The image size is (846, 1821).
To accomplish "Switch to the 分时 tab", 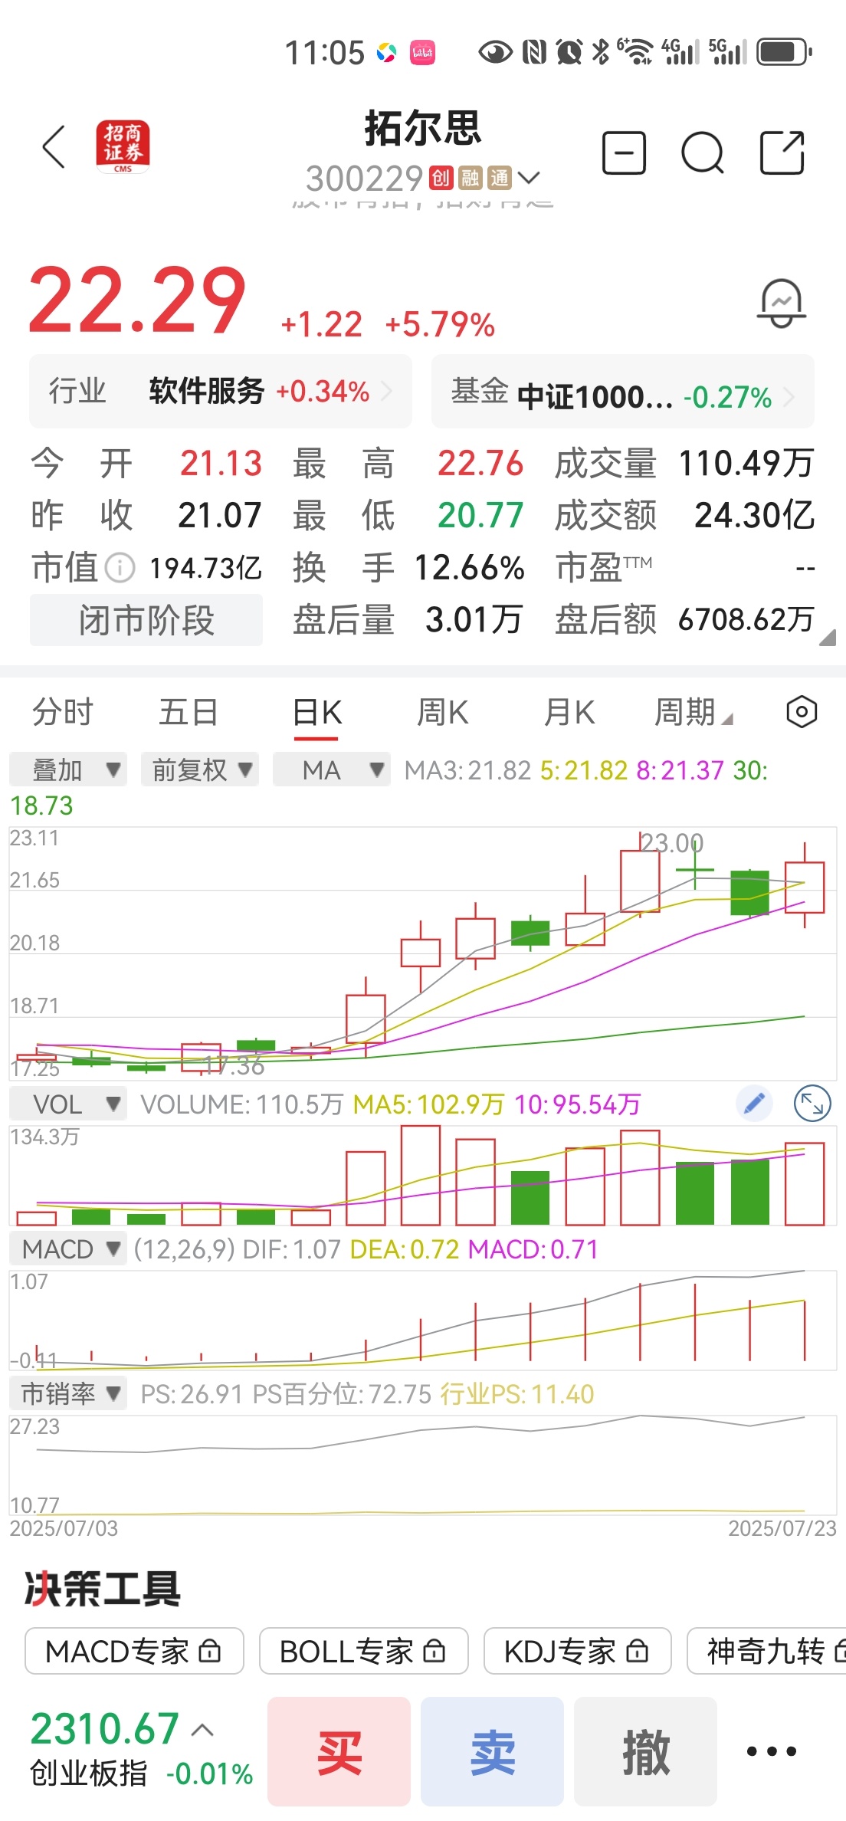I will [63, 713].
